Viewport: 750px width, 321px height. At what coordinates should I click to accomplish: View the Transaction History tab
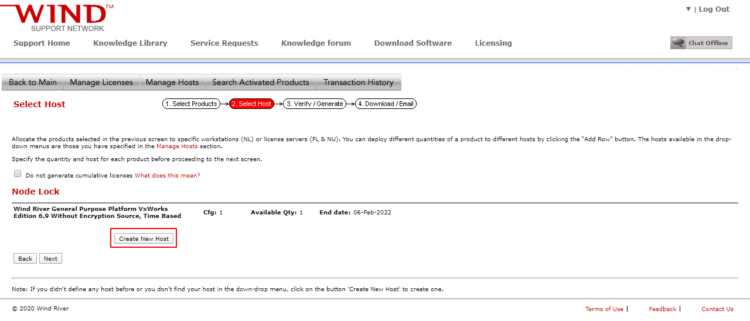[x=359, y=82]
